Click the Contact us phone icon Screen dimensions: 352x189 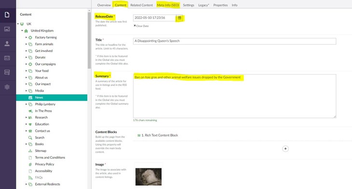coord(30,131)
